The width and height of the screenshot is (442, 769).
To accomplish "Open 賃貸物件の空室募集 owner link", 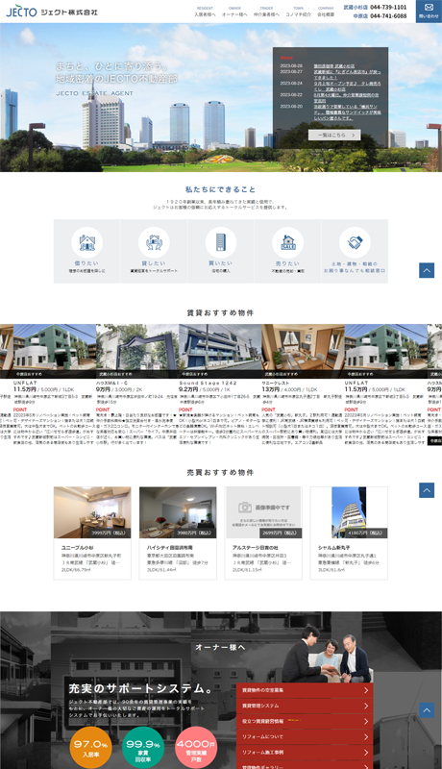I will pyautogui.click(x=305, y=690).
